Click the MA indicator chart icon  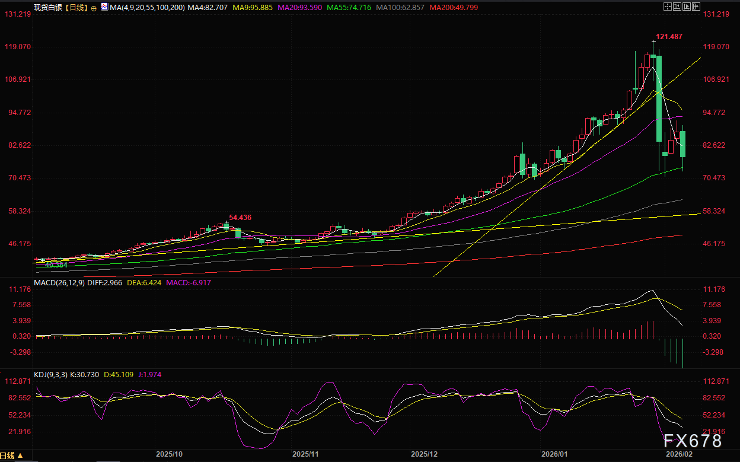(104, 7)
